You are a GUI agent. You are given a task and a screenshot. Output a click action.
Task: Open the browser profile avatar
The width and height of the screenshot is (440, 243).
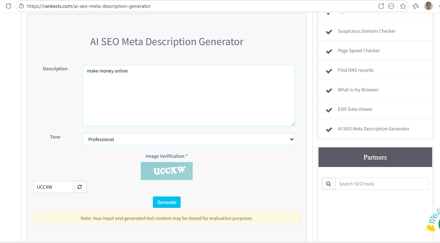[x=429, y=6]
